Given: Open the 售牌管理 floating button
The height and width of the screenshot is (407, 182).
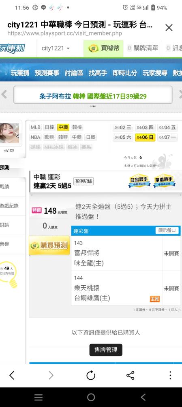Looking at the screenshot, I should click(x=106, y=350).
